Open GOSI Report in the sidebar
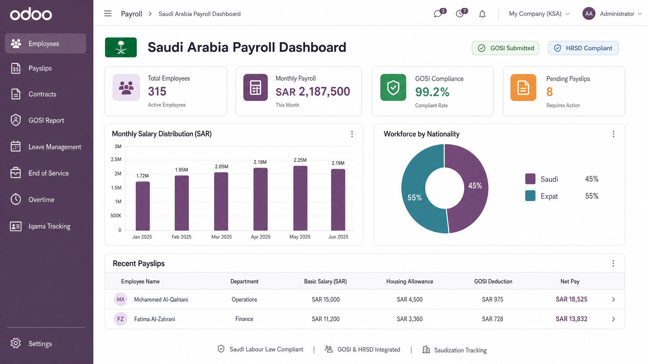This screenshot has height=364, width=648. (45, 120)
